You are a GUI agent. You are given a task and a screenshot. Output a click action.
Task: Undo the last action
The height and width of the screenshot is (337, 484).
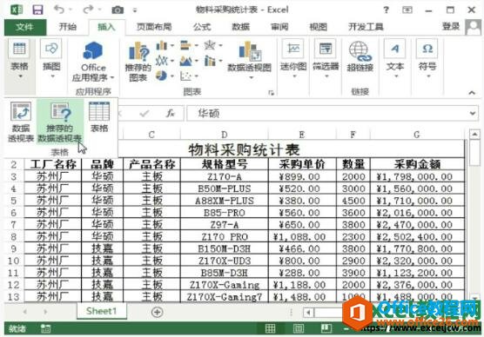point(58,10)
